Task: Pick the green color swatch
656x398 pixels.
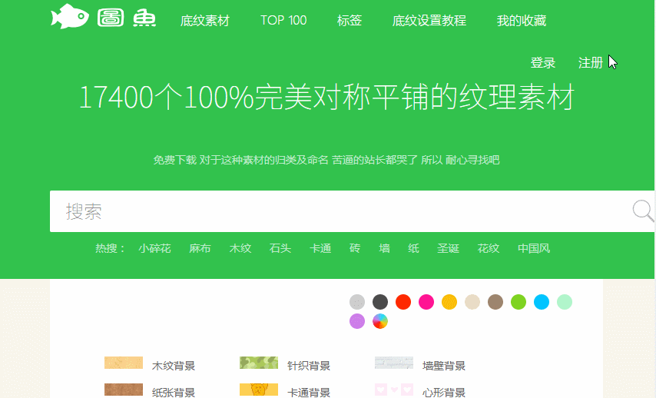Action: [x=518, y=302]
